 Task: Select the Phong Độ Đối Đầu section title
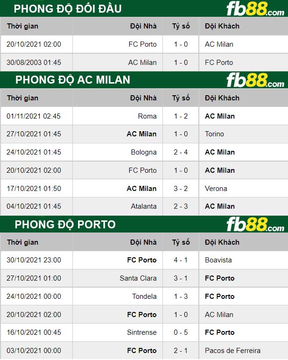68,9
